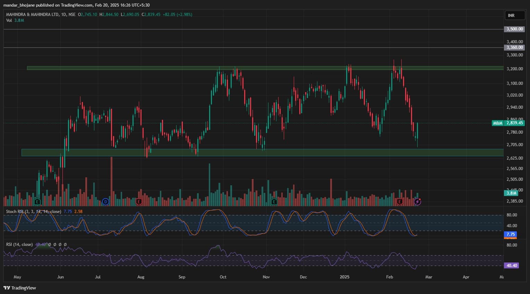The height and width of the screenshot is (294, 530).
Task: Click the 2,780.00 price axis tick
Action: point(515,132)
